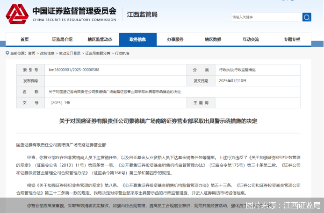Click the 名称 row document title text
Image resolution: width=324 pixels, height=213 pixels.
pos(115,92)
